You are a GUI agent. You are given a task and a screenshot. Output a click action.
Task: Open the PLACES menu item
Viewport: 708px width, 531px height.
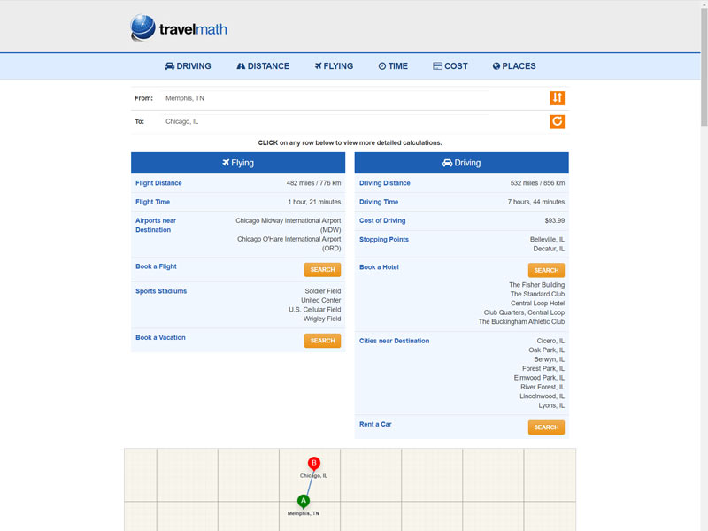[514, 65]
